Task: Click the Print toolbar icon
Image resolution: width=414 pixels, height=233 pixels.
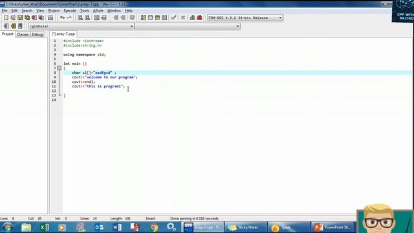Action: click(x=50, y=17)
